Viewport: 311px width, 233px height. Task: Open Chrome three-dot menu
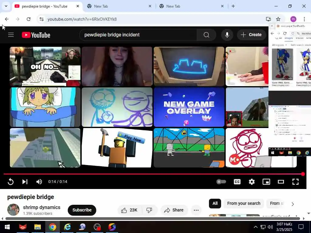coord(304,19)
